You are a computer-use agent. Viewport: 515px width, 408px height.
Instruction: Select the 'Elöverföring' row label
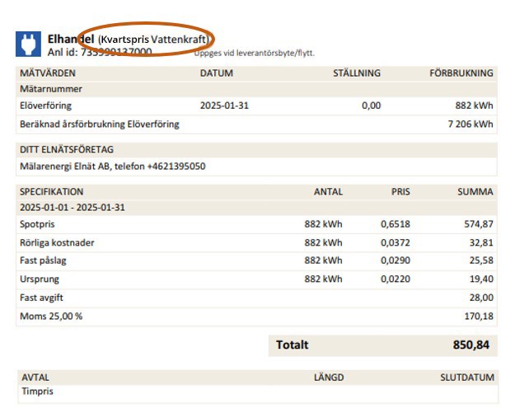tap(45, 106)
